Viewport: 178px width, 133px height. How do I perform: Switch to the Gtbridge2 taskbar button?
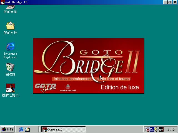(64, 129)
